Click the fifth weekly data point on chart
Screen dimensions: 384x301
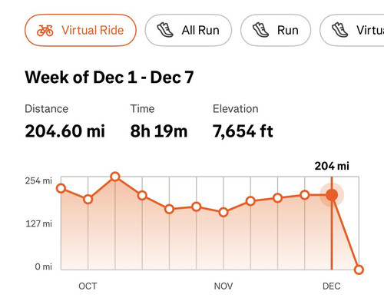[x=169, y=209]
